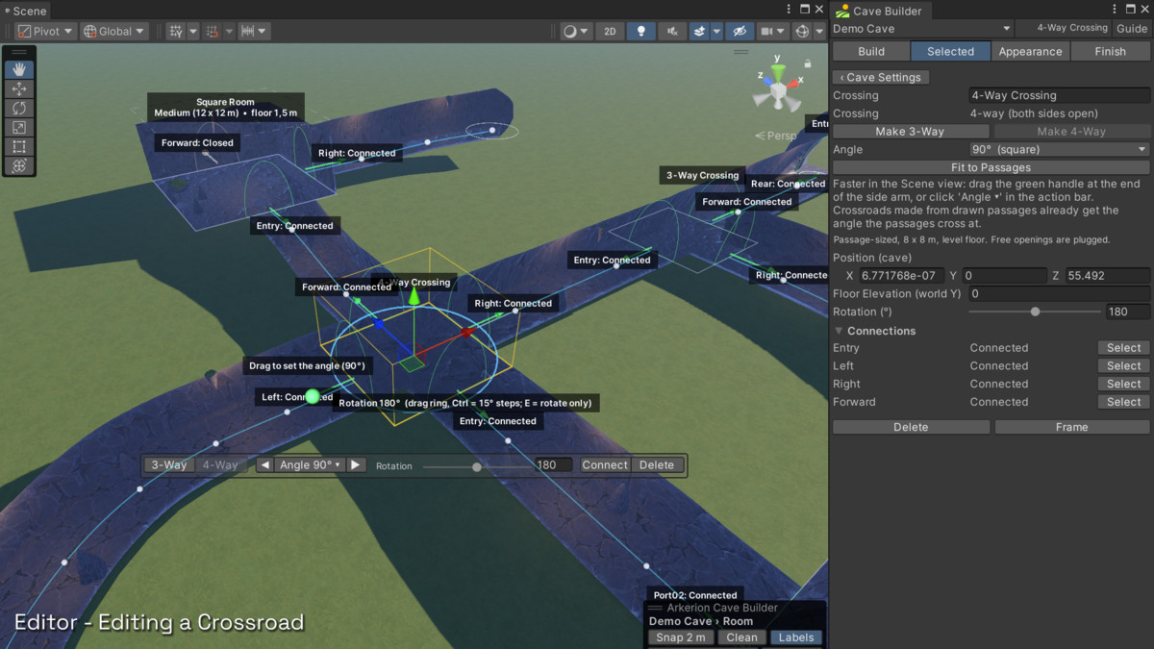Click the snap increment icon
Screen dimensions: 1154x649
pyautogui.click(x=213, y=31)
